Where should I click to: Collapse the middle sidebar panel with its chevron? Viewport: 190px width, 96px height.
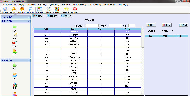click(x=29, y=21)
